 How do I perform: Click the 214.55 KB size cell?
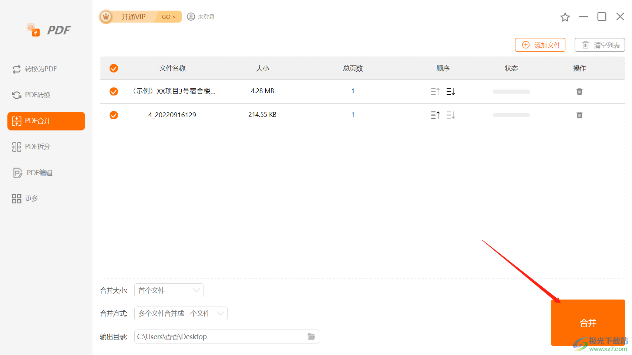point(262,115)
